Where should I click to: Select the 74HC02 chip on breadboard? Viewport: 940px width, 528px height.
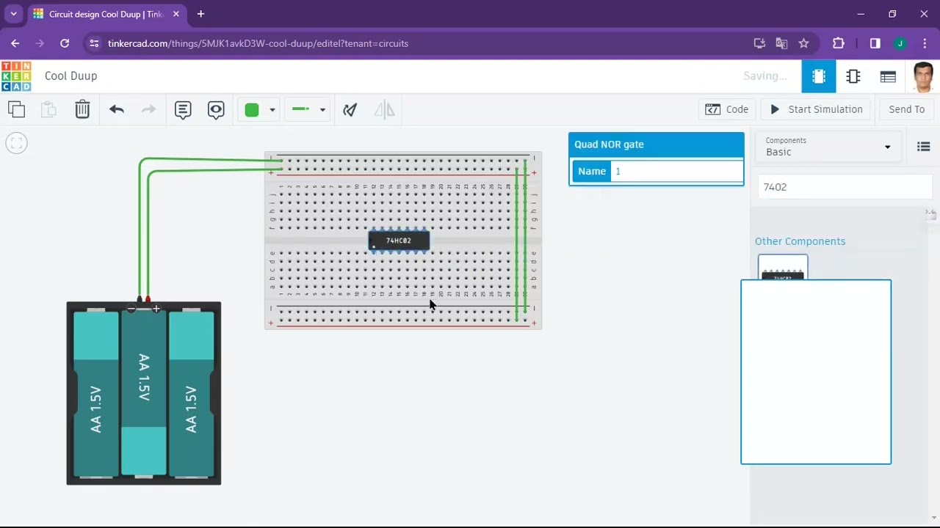(x=399, y=241)
